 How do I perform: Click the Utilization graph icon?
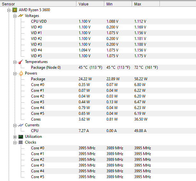[21, 137]
